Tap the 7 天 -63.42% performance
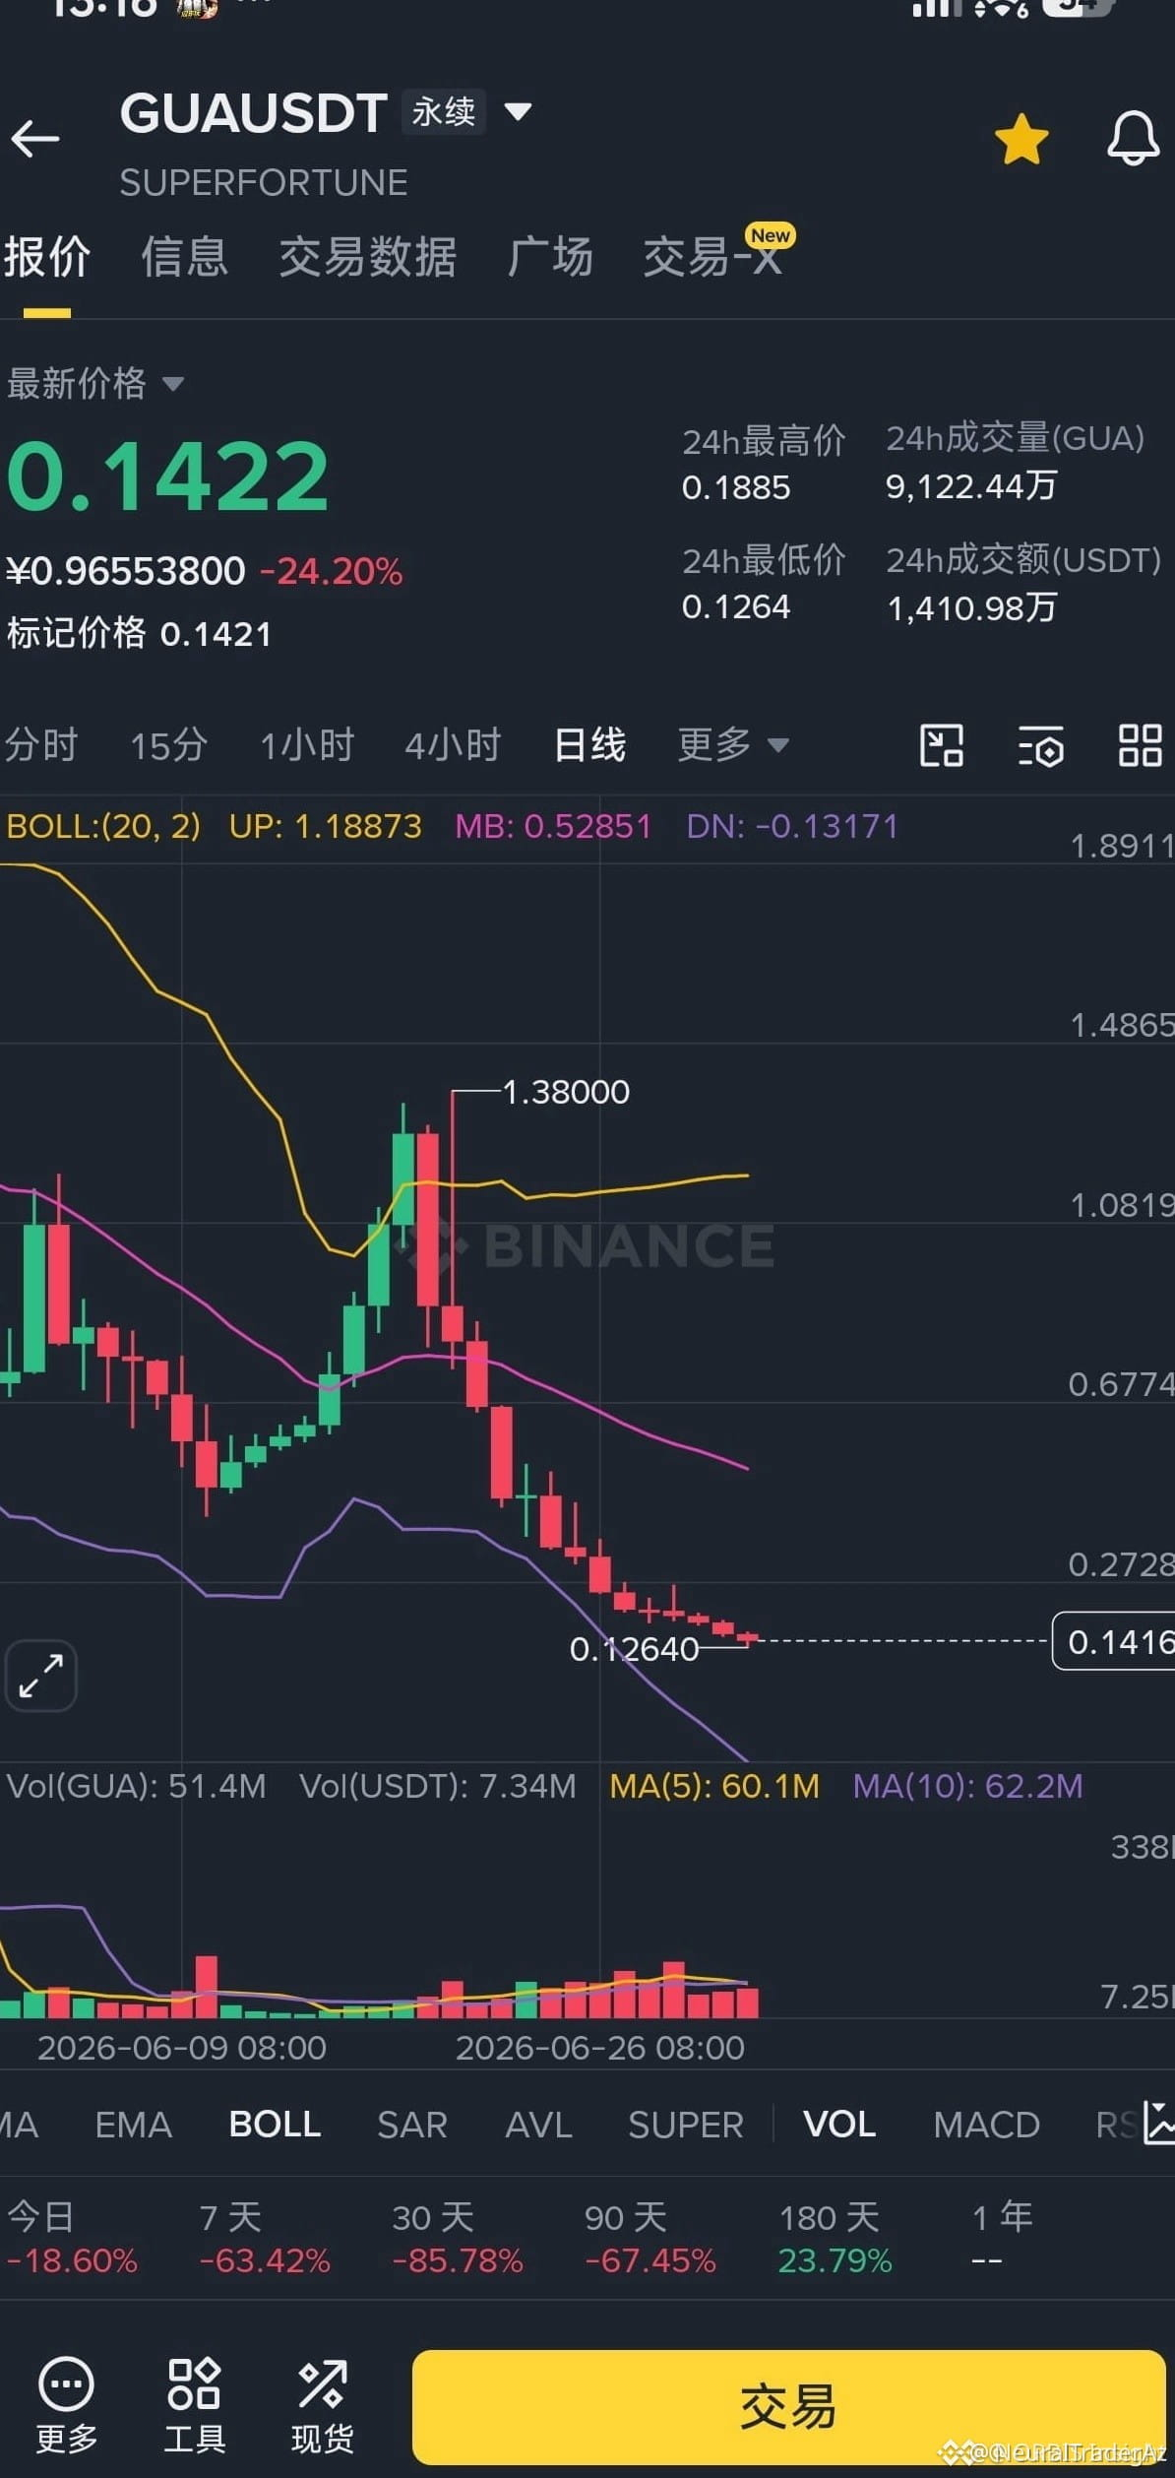This screenshot has width=1175, height=2478. point(264,2238)
